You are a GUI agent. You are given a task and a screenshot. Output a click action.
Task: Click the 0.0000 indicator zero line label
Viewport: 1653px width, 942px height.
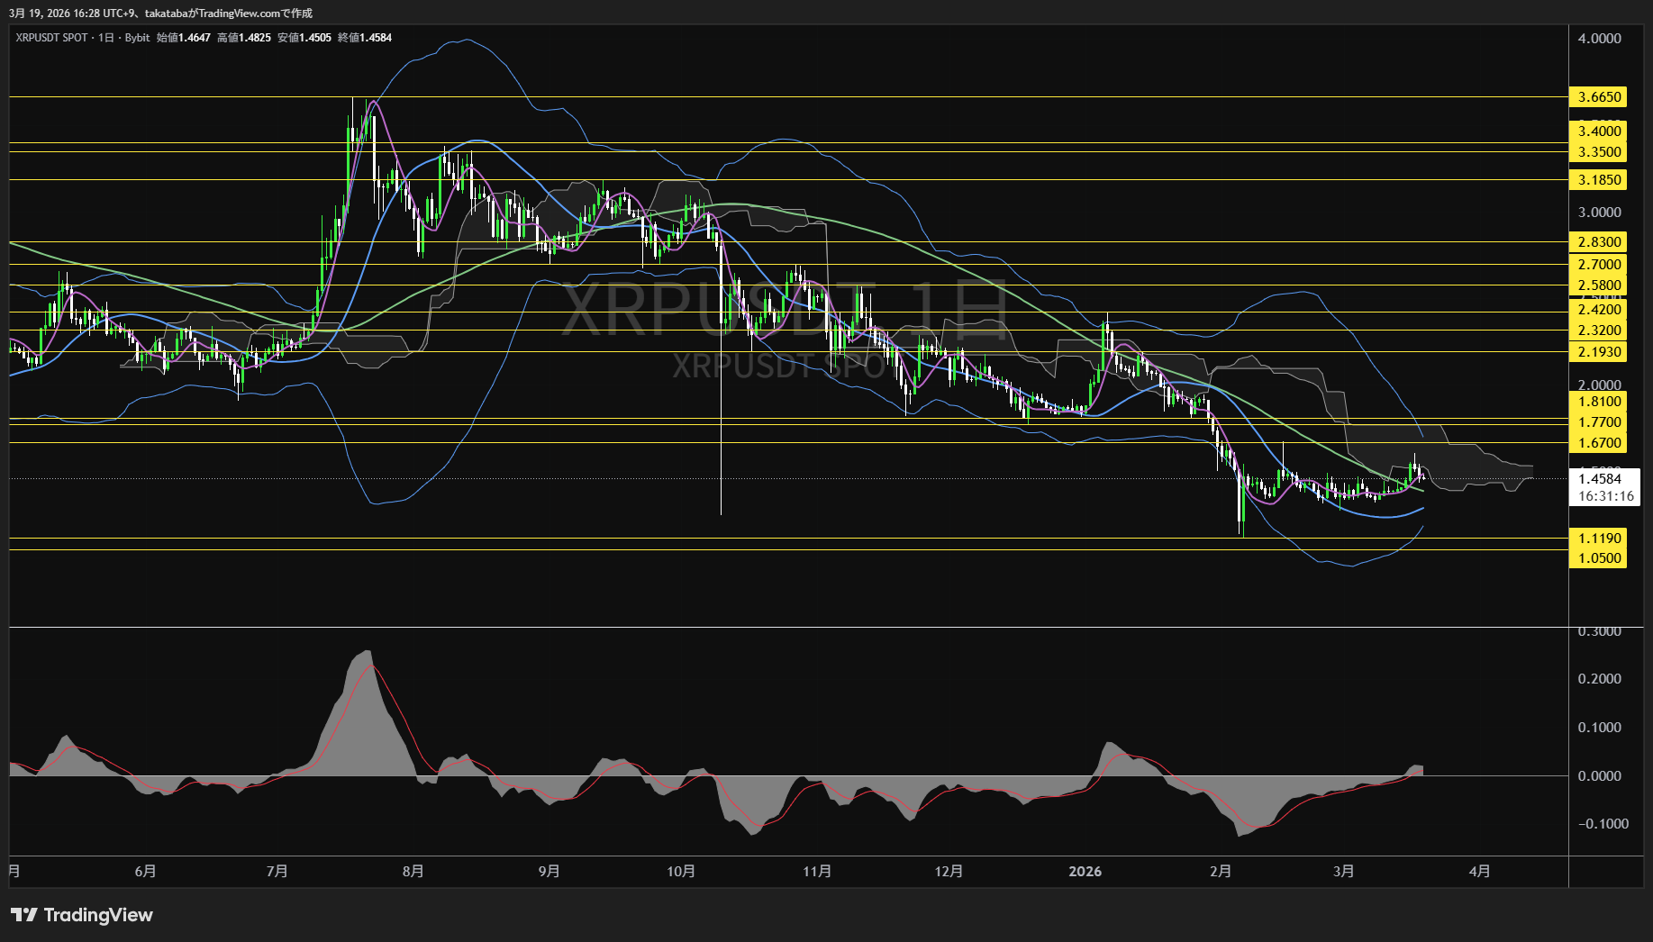tap(1599, 776)
